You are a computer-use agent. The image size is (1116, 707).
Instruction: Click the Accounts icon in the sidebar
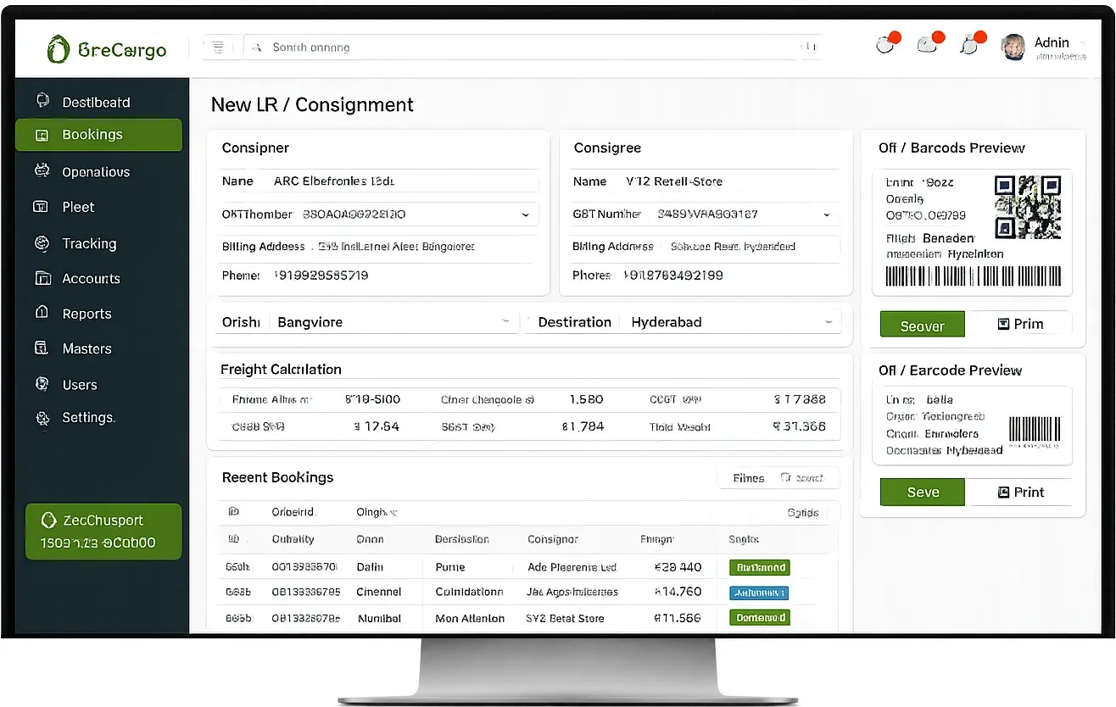coord(42,278)
